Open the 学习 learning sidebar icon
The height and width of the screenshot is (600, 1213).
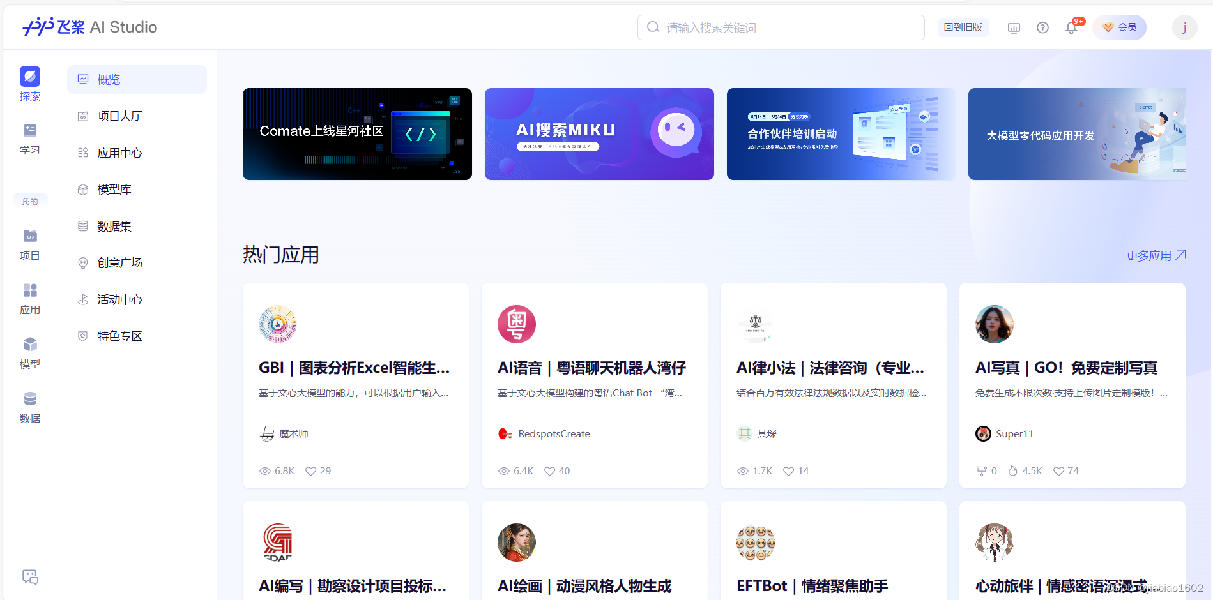(x=30, y=139)
